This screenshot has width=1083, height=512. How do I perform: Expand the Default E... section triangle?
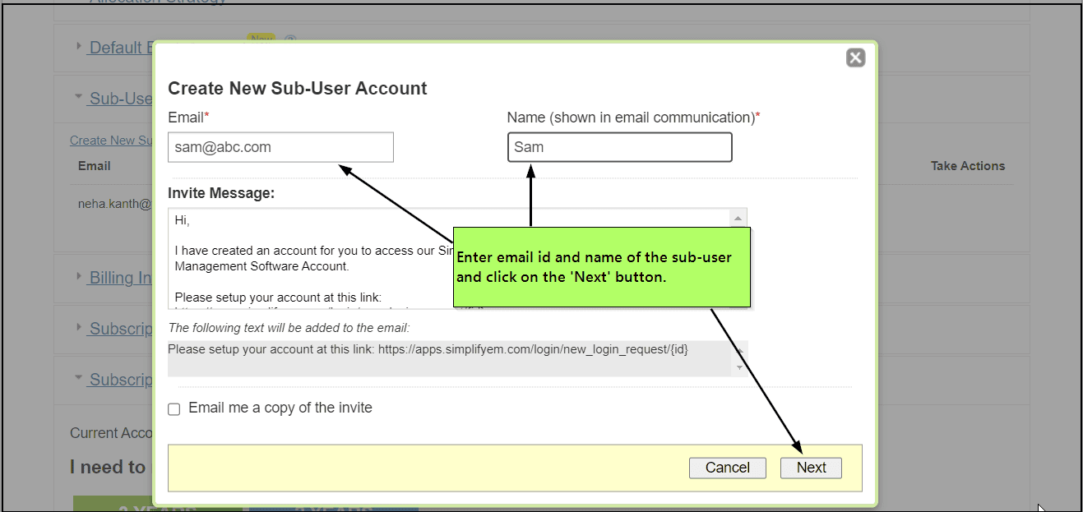79,47
